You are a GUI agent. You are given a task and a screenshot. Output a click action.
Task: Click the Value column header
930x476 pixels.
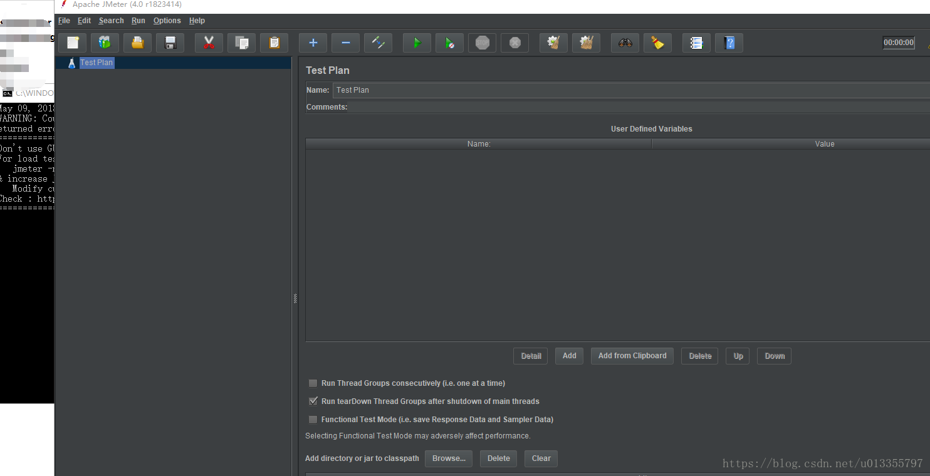pyautogui.click(x=791, y=144)
